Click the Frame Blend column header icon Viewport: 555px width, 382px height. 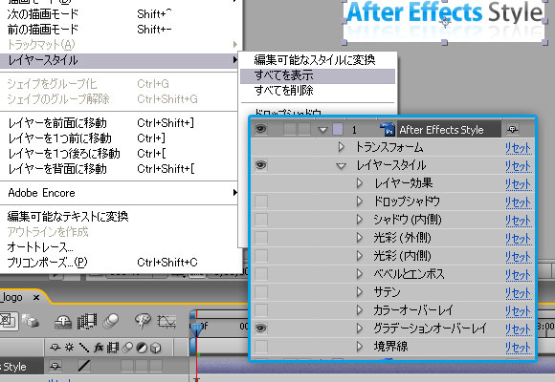(113, 348)
